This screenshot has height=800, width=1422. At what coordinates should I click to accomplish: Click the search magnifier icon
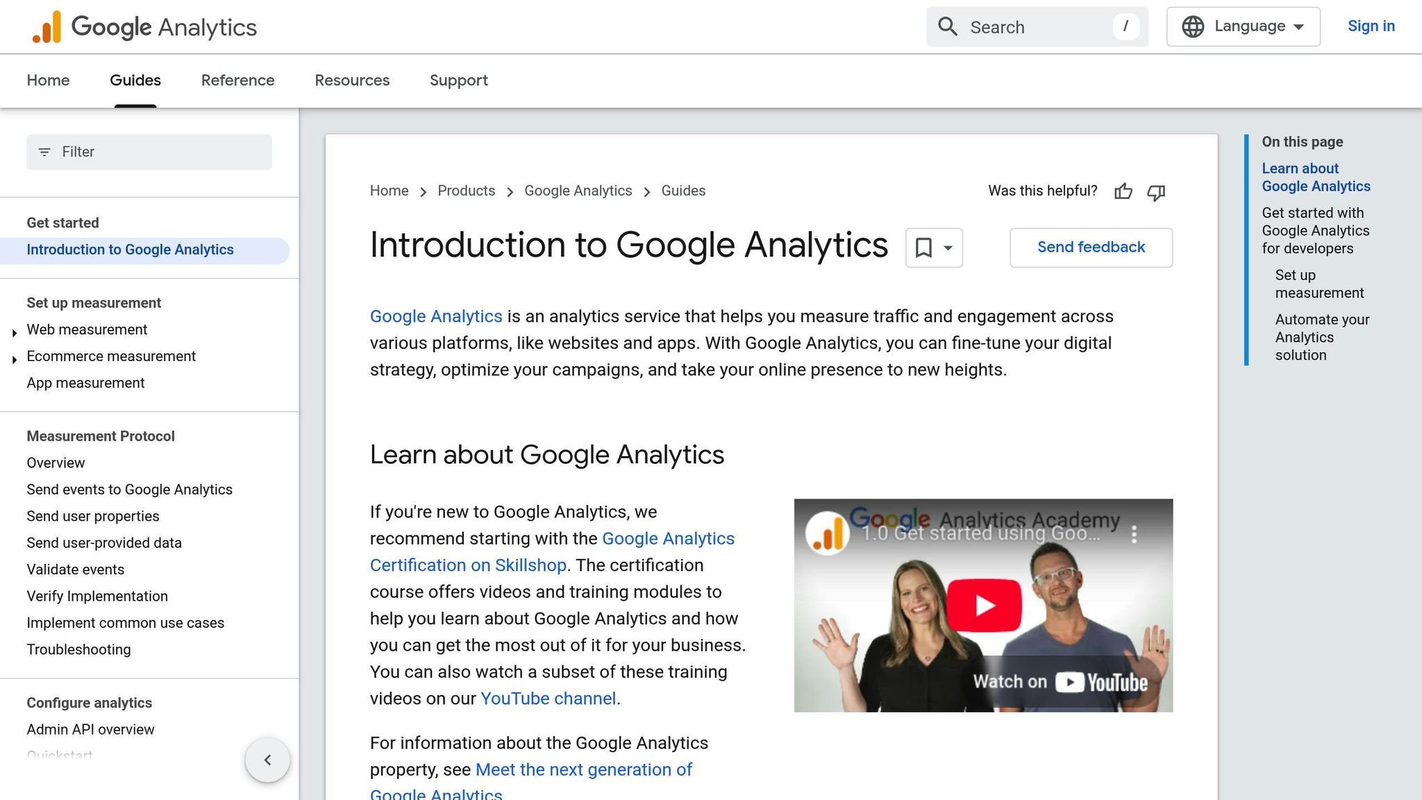pos(948,26)
